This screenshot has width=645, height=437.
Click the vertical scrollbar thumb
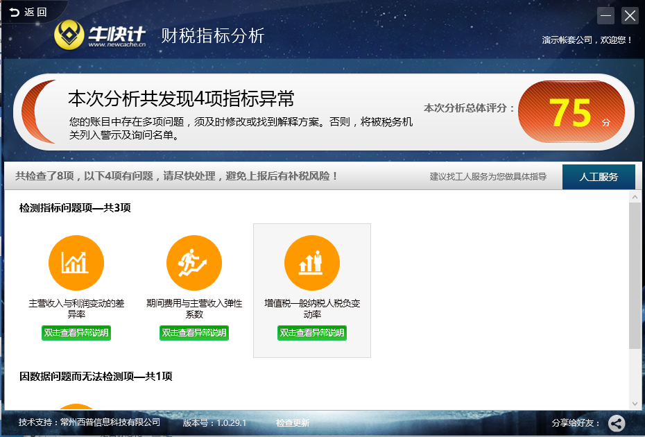(x=635, y=275)
